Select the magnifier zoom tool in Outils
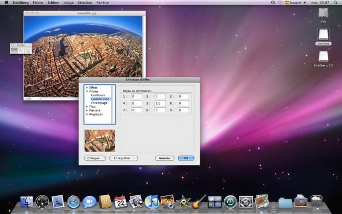The width and height of the screenshot is (342, 214). click(21, 51)
